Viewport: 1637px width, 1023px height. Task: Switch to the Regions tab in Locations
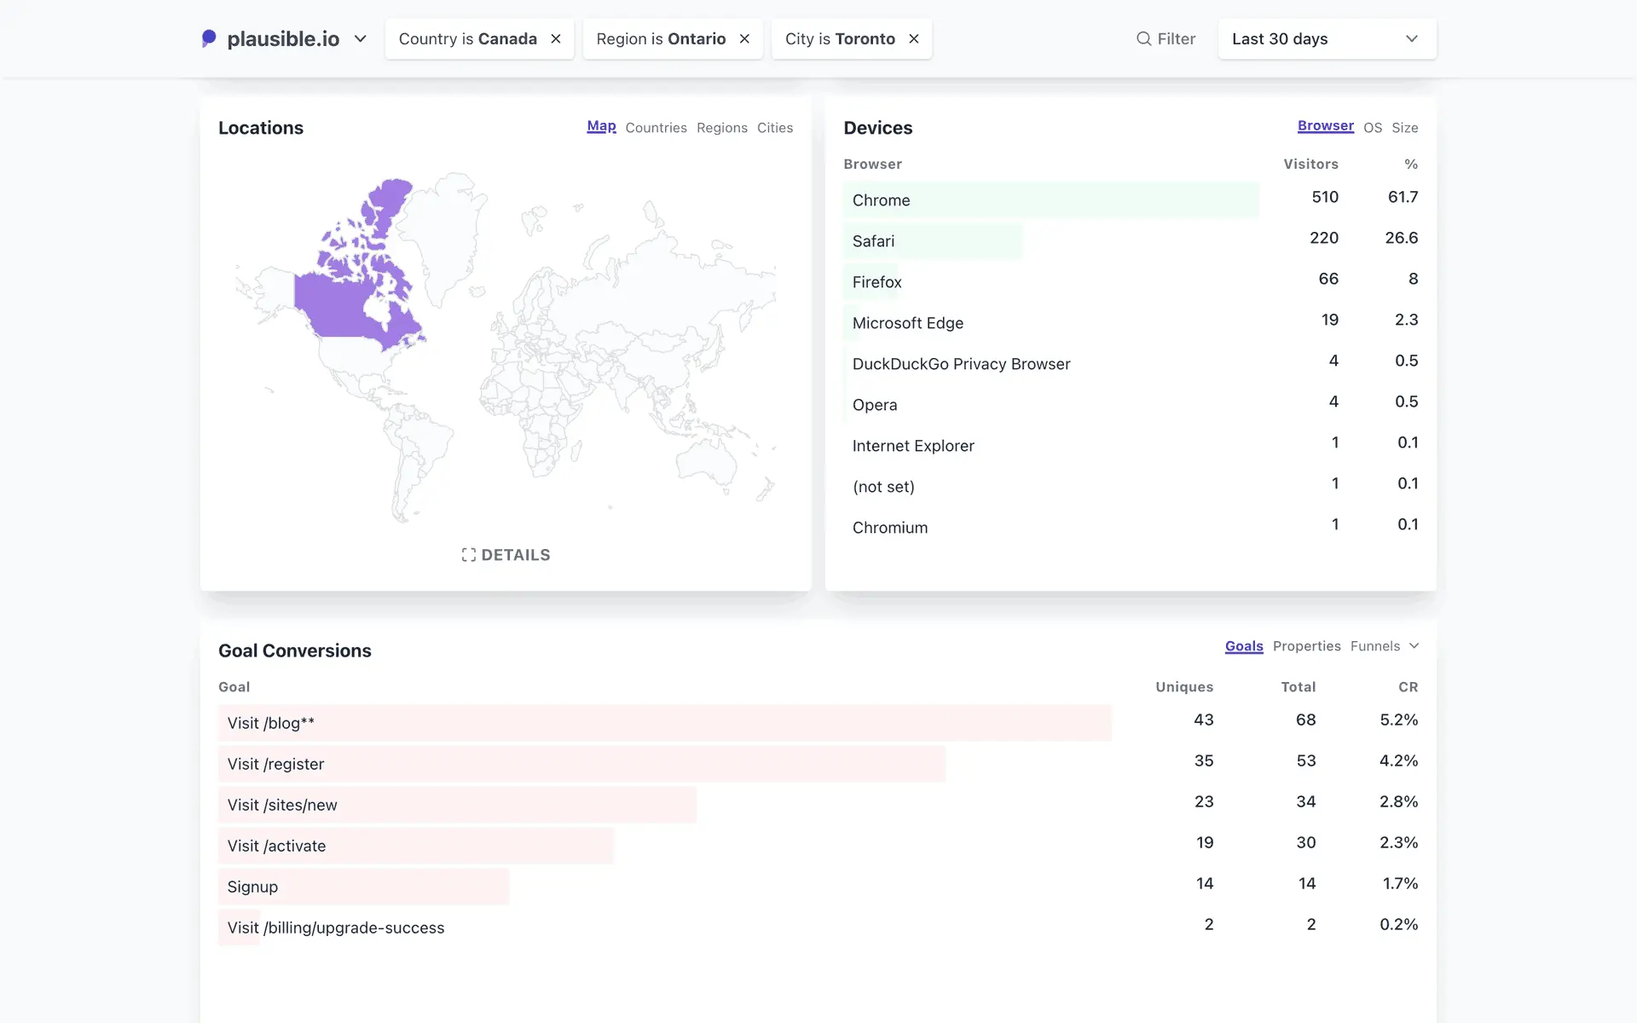(721, 128)
